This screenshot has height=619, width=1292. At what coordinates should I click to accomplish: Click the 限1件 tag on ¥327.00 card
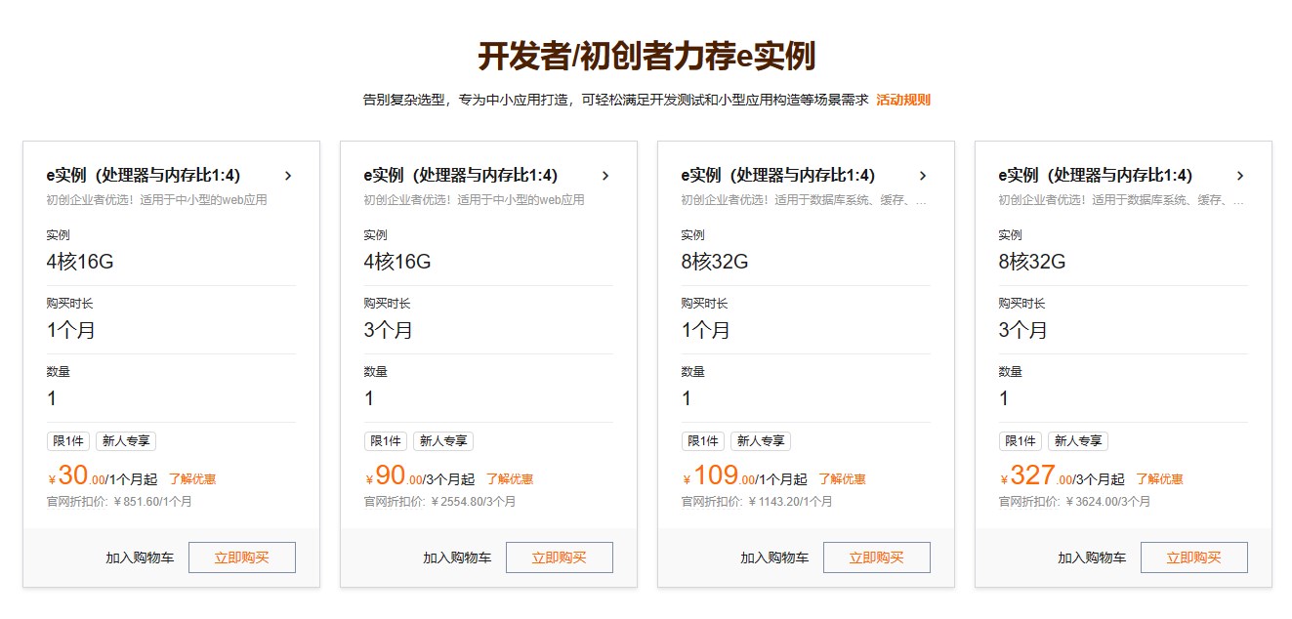click(x=1020, y=441)
